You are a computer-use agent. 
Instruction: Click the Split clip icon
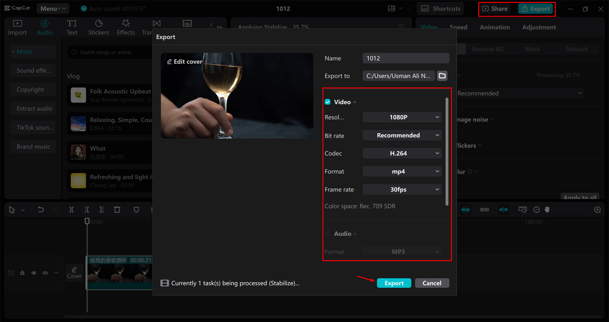point(71,210)
